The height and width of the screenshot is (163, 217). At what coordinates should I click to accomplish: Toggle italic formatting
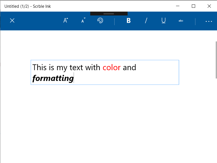coord(146,20)
